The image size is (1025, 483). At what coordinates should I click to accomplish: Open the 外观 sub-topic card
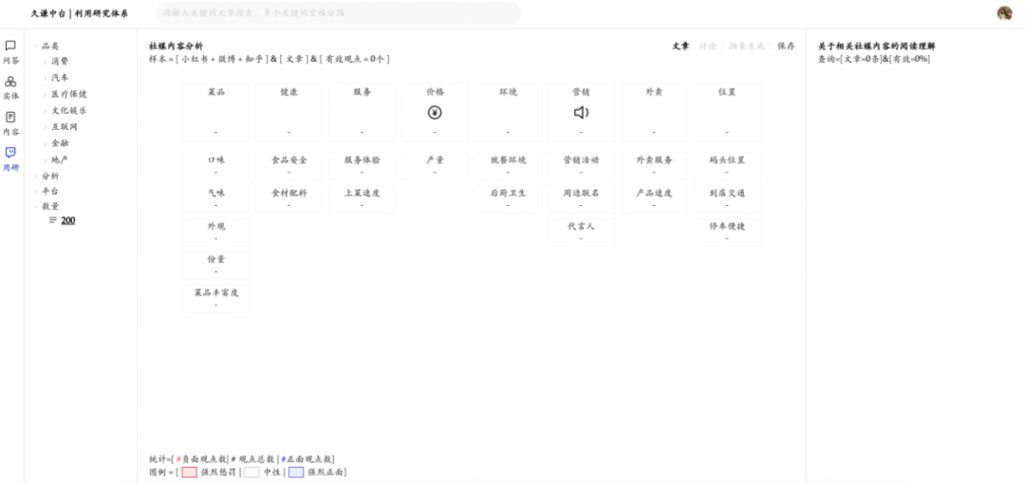[215, 232]
